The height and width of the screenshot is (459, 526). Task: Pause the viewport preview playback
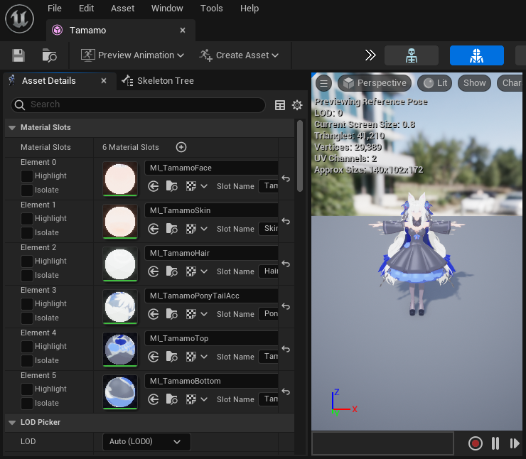click(x=495, y=443)
